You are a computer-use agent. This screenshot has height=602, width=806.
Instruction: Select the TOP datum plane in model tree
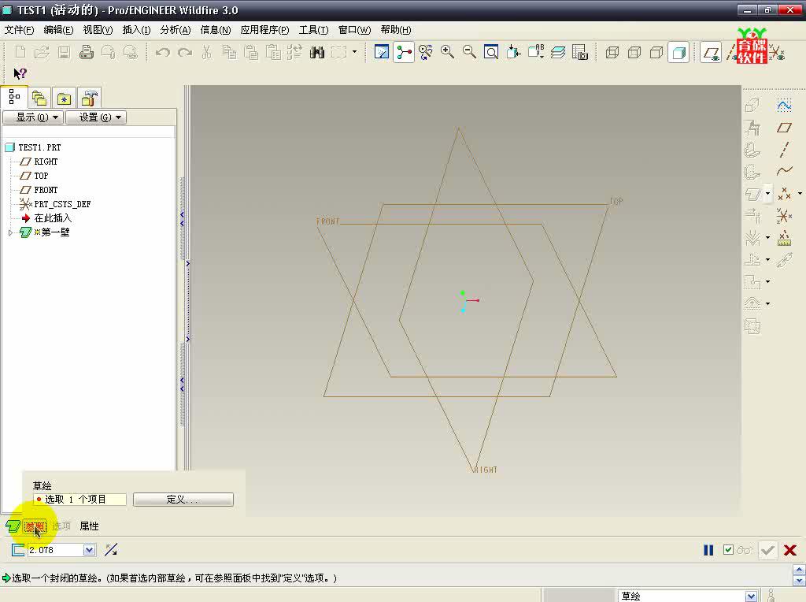coord(41,176)
